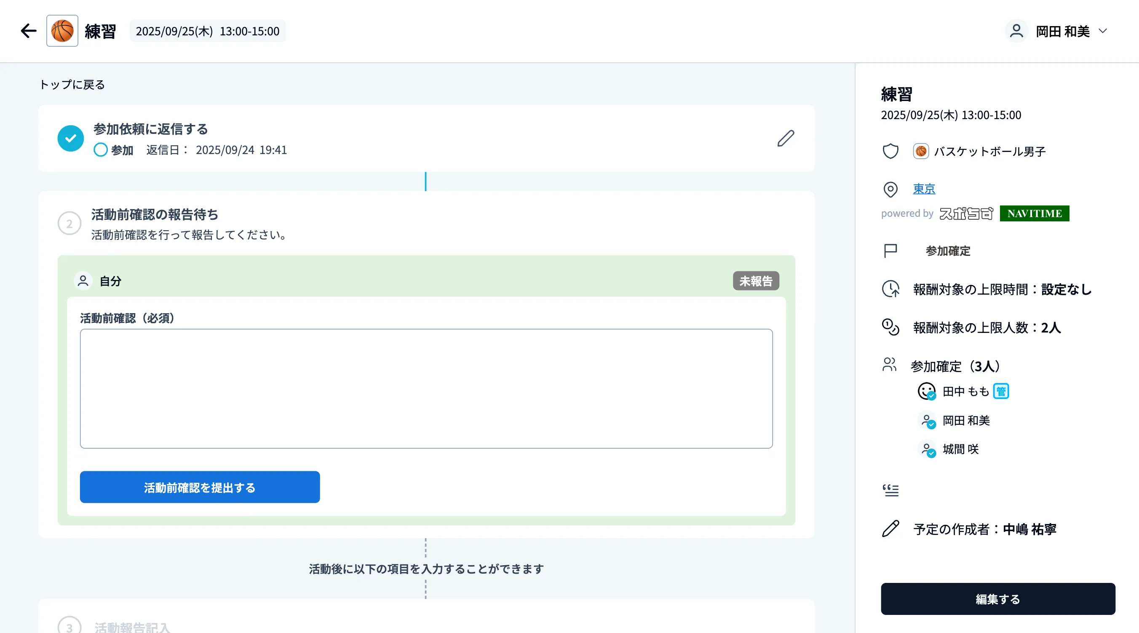Click the 管 admin badge next to 田中もも
Viewport: 1139px width, 633px height.
click(1002, 391)
